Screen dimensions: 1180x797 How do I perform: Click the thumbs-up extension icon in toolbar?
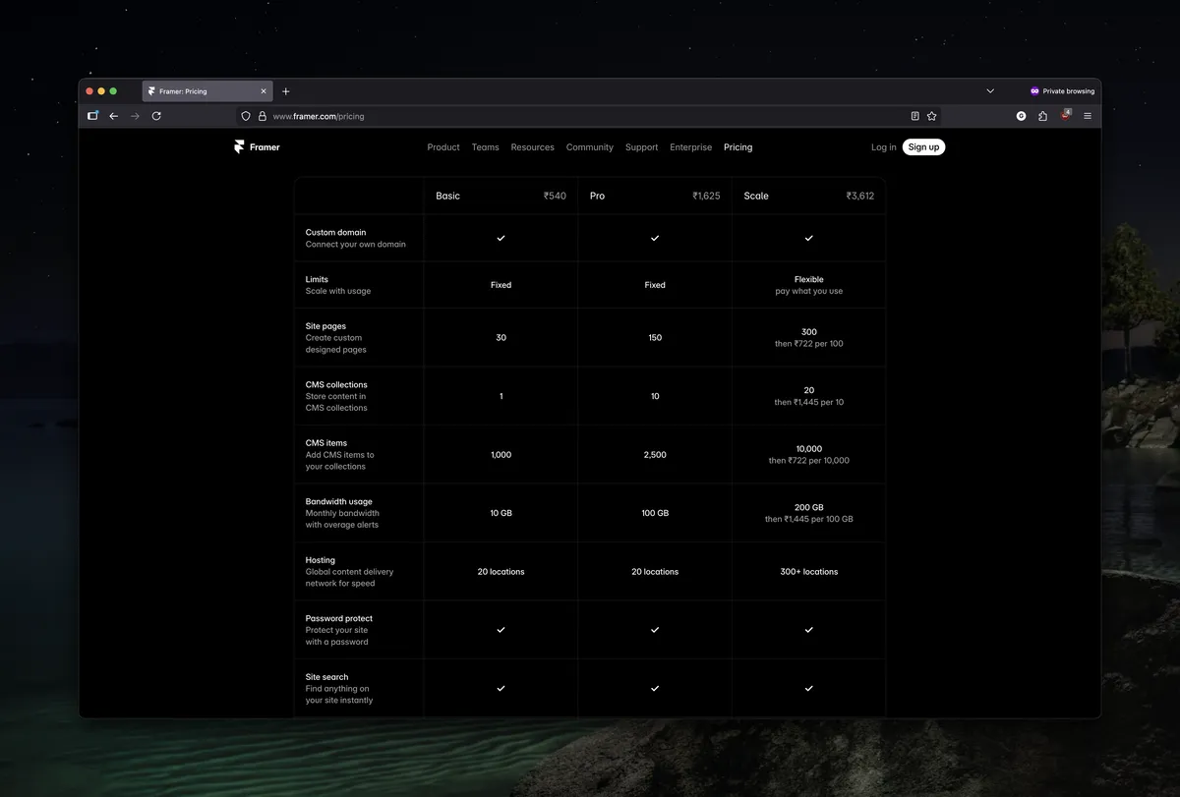tap(1042, 115)
